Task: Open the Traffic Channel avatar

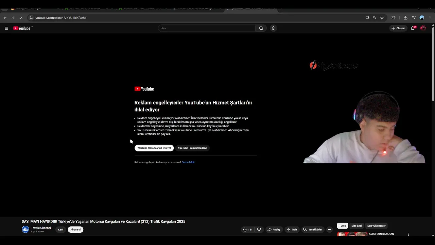Action: point(25,229)
